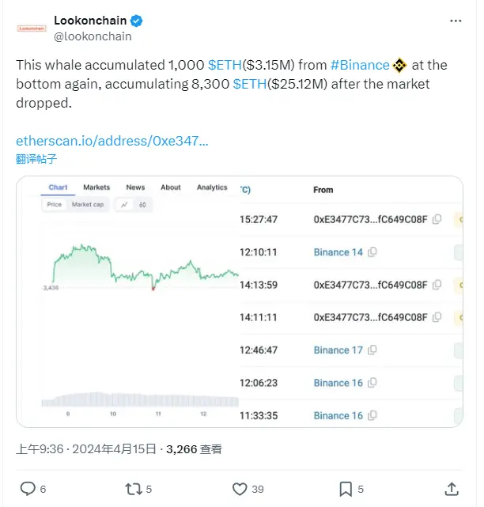Switch to candlestick chart view icon
The width and height of the screenshot is (484, 507).
[x=142, y=204]
